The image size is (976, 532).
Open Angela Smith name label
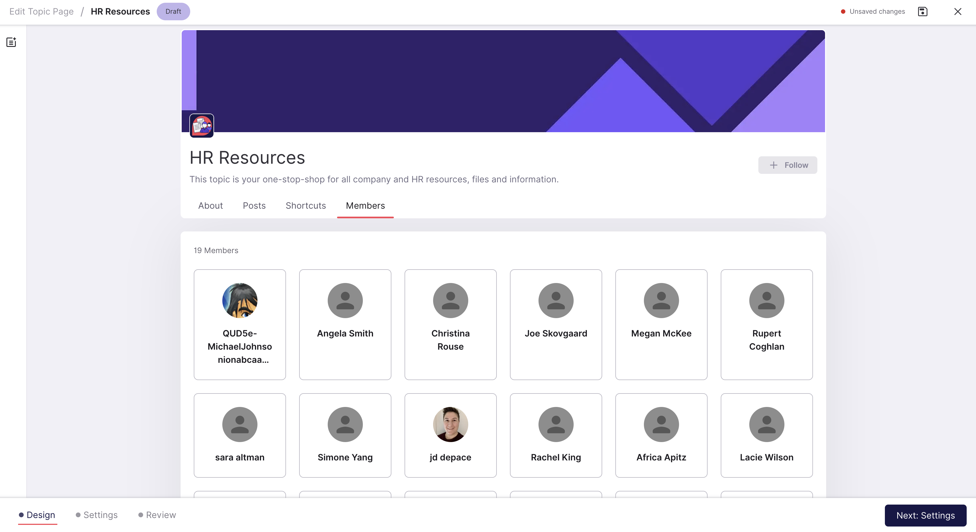(x=345, y=333)
